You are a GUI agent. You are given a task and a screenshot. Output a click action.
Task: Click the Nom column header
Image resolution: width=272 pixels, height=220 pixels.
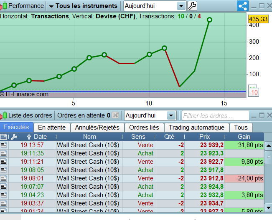point(89,137)
